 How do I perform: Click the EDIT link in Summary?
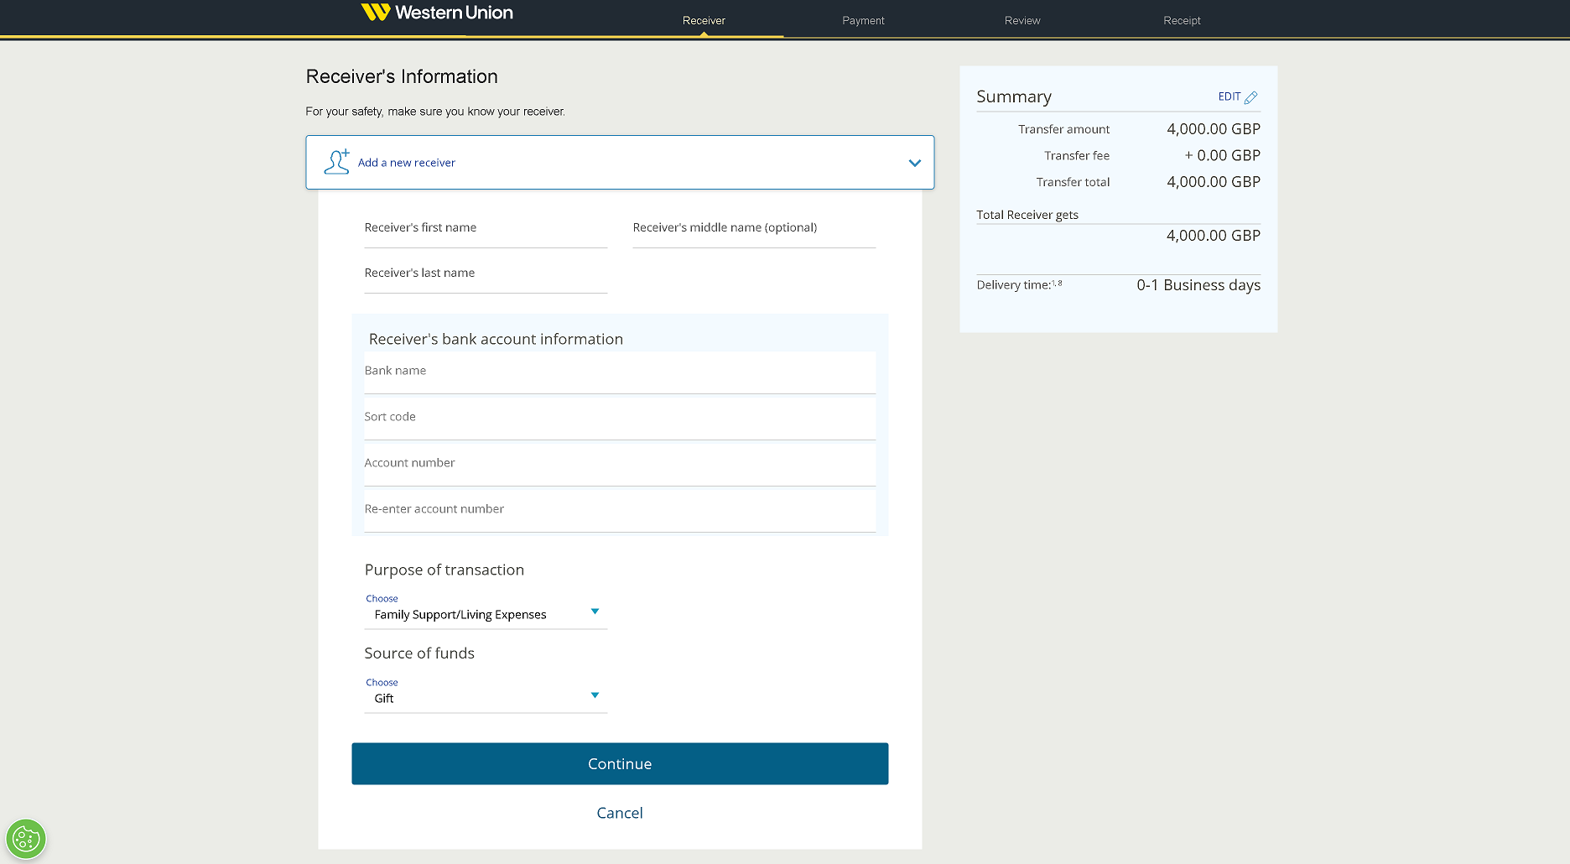pos(1229,96)
